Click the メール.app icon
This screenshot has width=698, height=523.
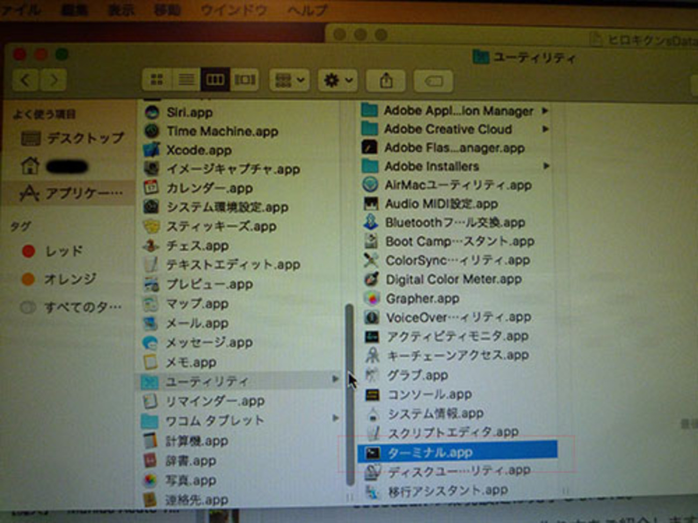point(151,323)
